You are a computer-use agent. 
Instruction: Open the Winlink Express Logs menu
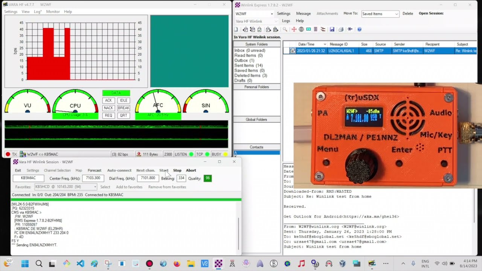click(x=286, y=21)
